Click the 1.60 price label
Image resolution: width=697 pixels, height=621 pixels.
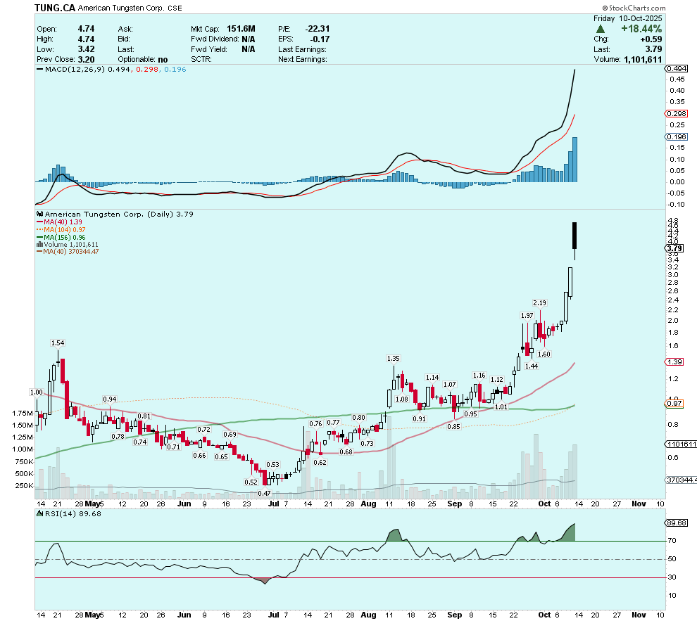tap(544, 354)
